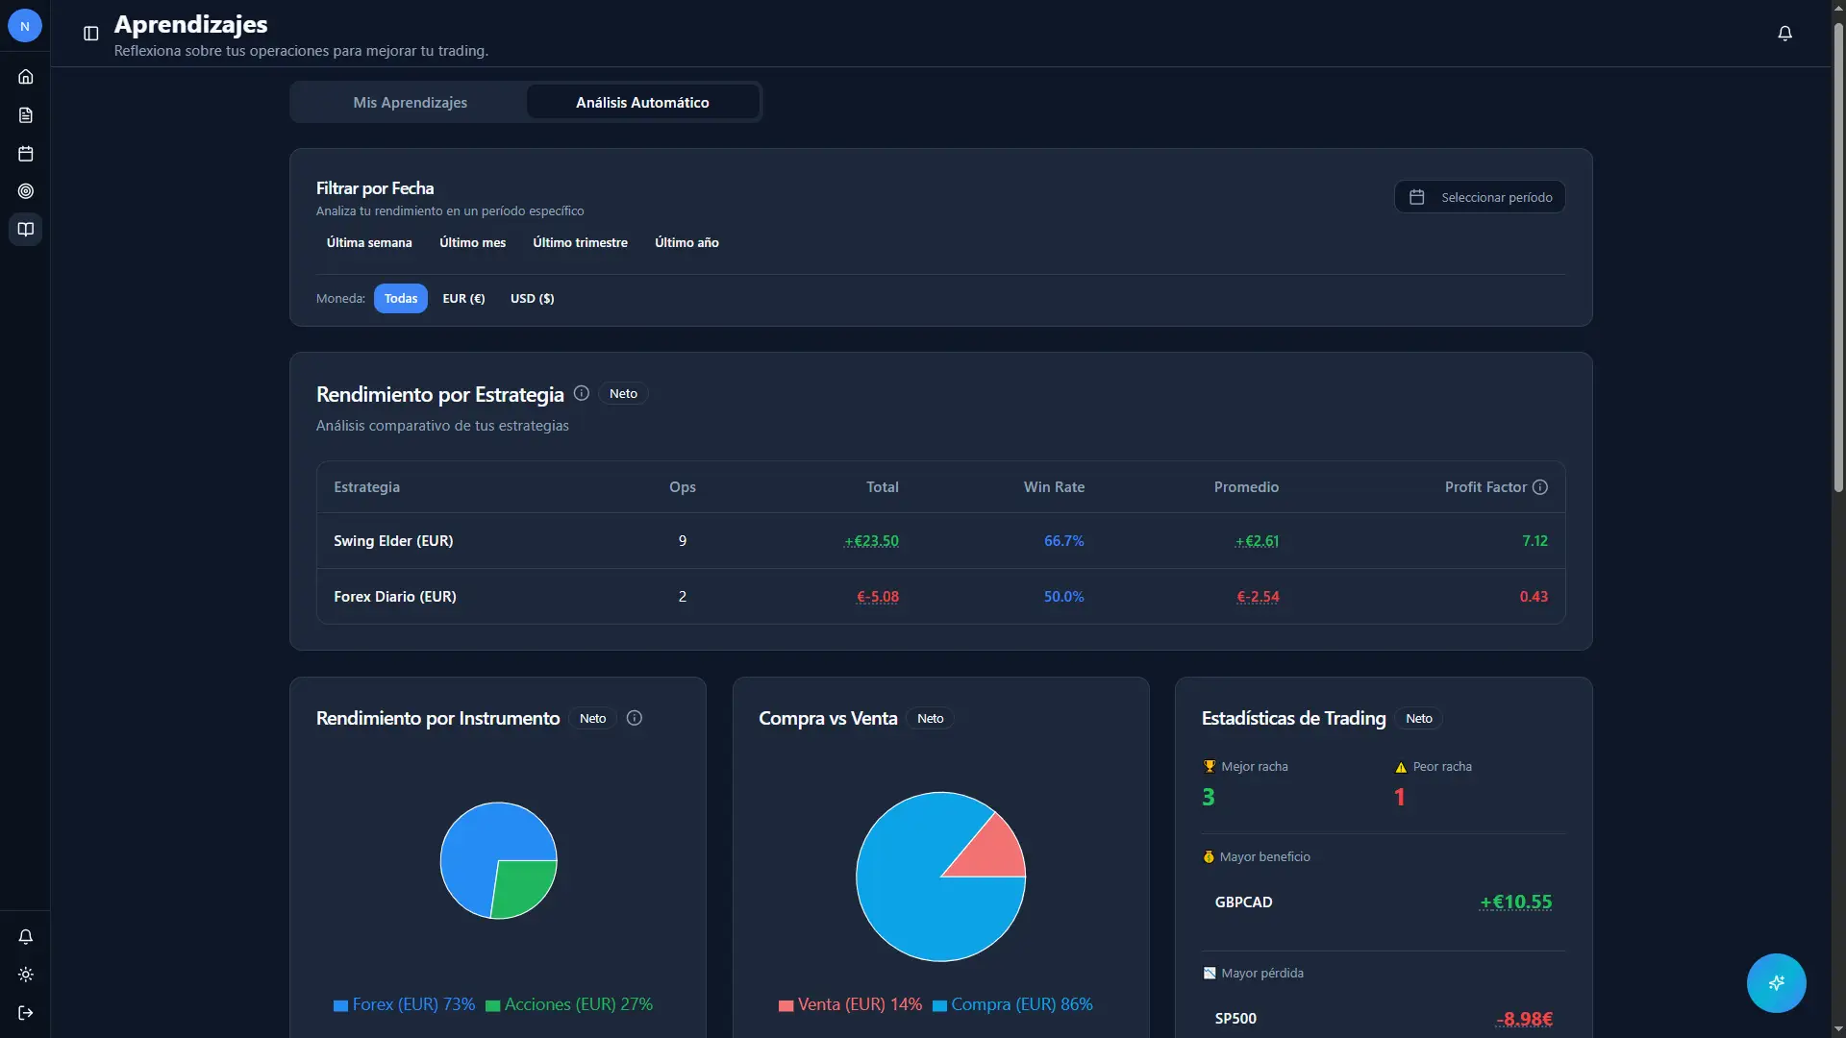Select the Todas currency filter
The height and width of the screenshot is (1038, 1846).
401,299
